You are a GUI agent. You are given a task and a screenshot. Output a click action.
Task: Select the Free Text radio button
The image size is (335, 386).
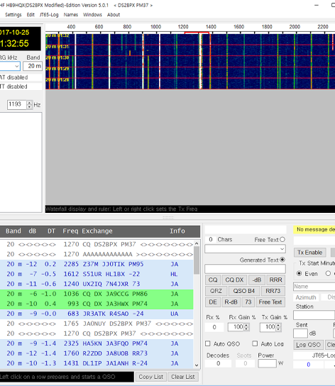pyautogui.click(x=282, y=240)
